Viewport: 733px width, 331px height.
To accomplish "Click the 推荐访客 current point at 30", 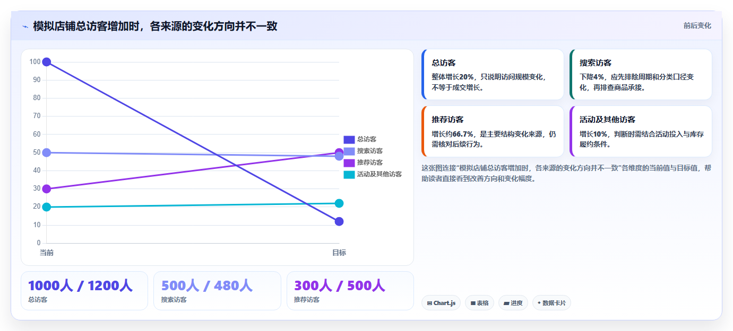I will (x=46, y=189).
